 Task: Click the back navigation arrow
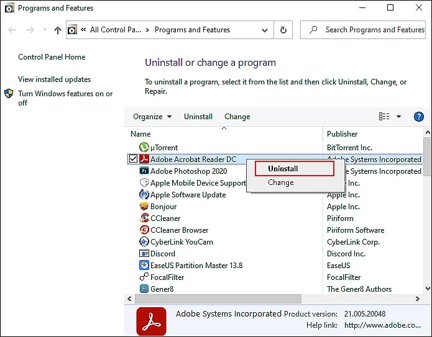coord(12,30)
